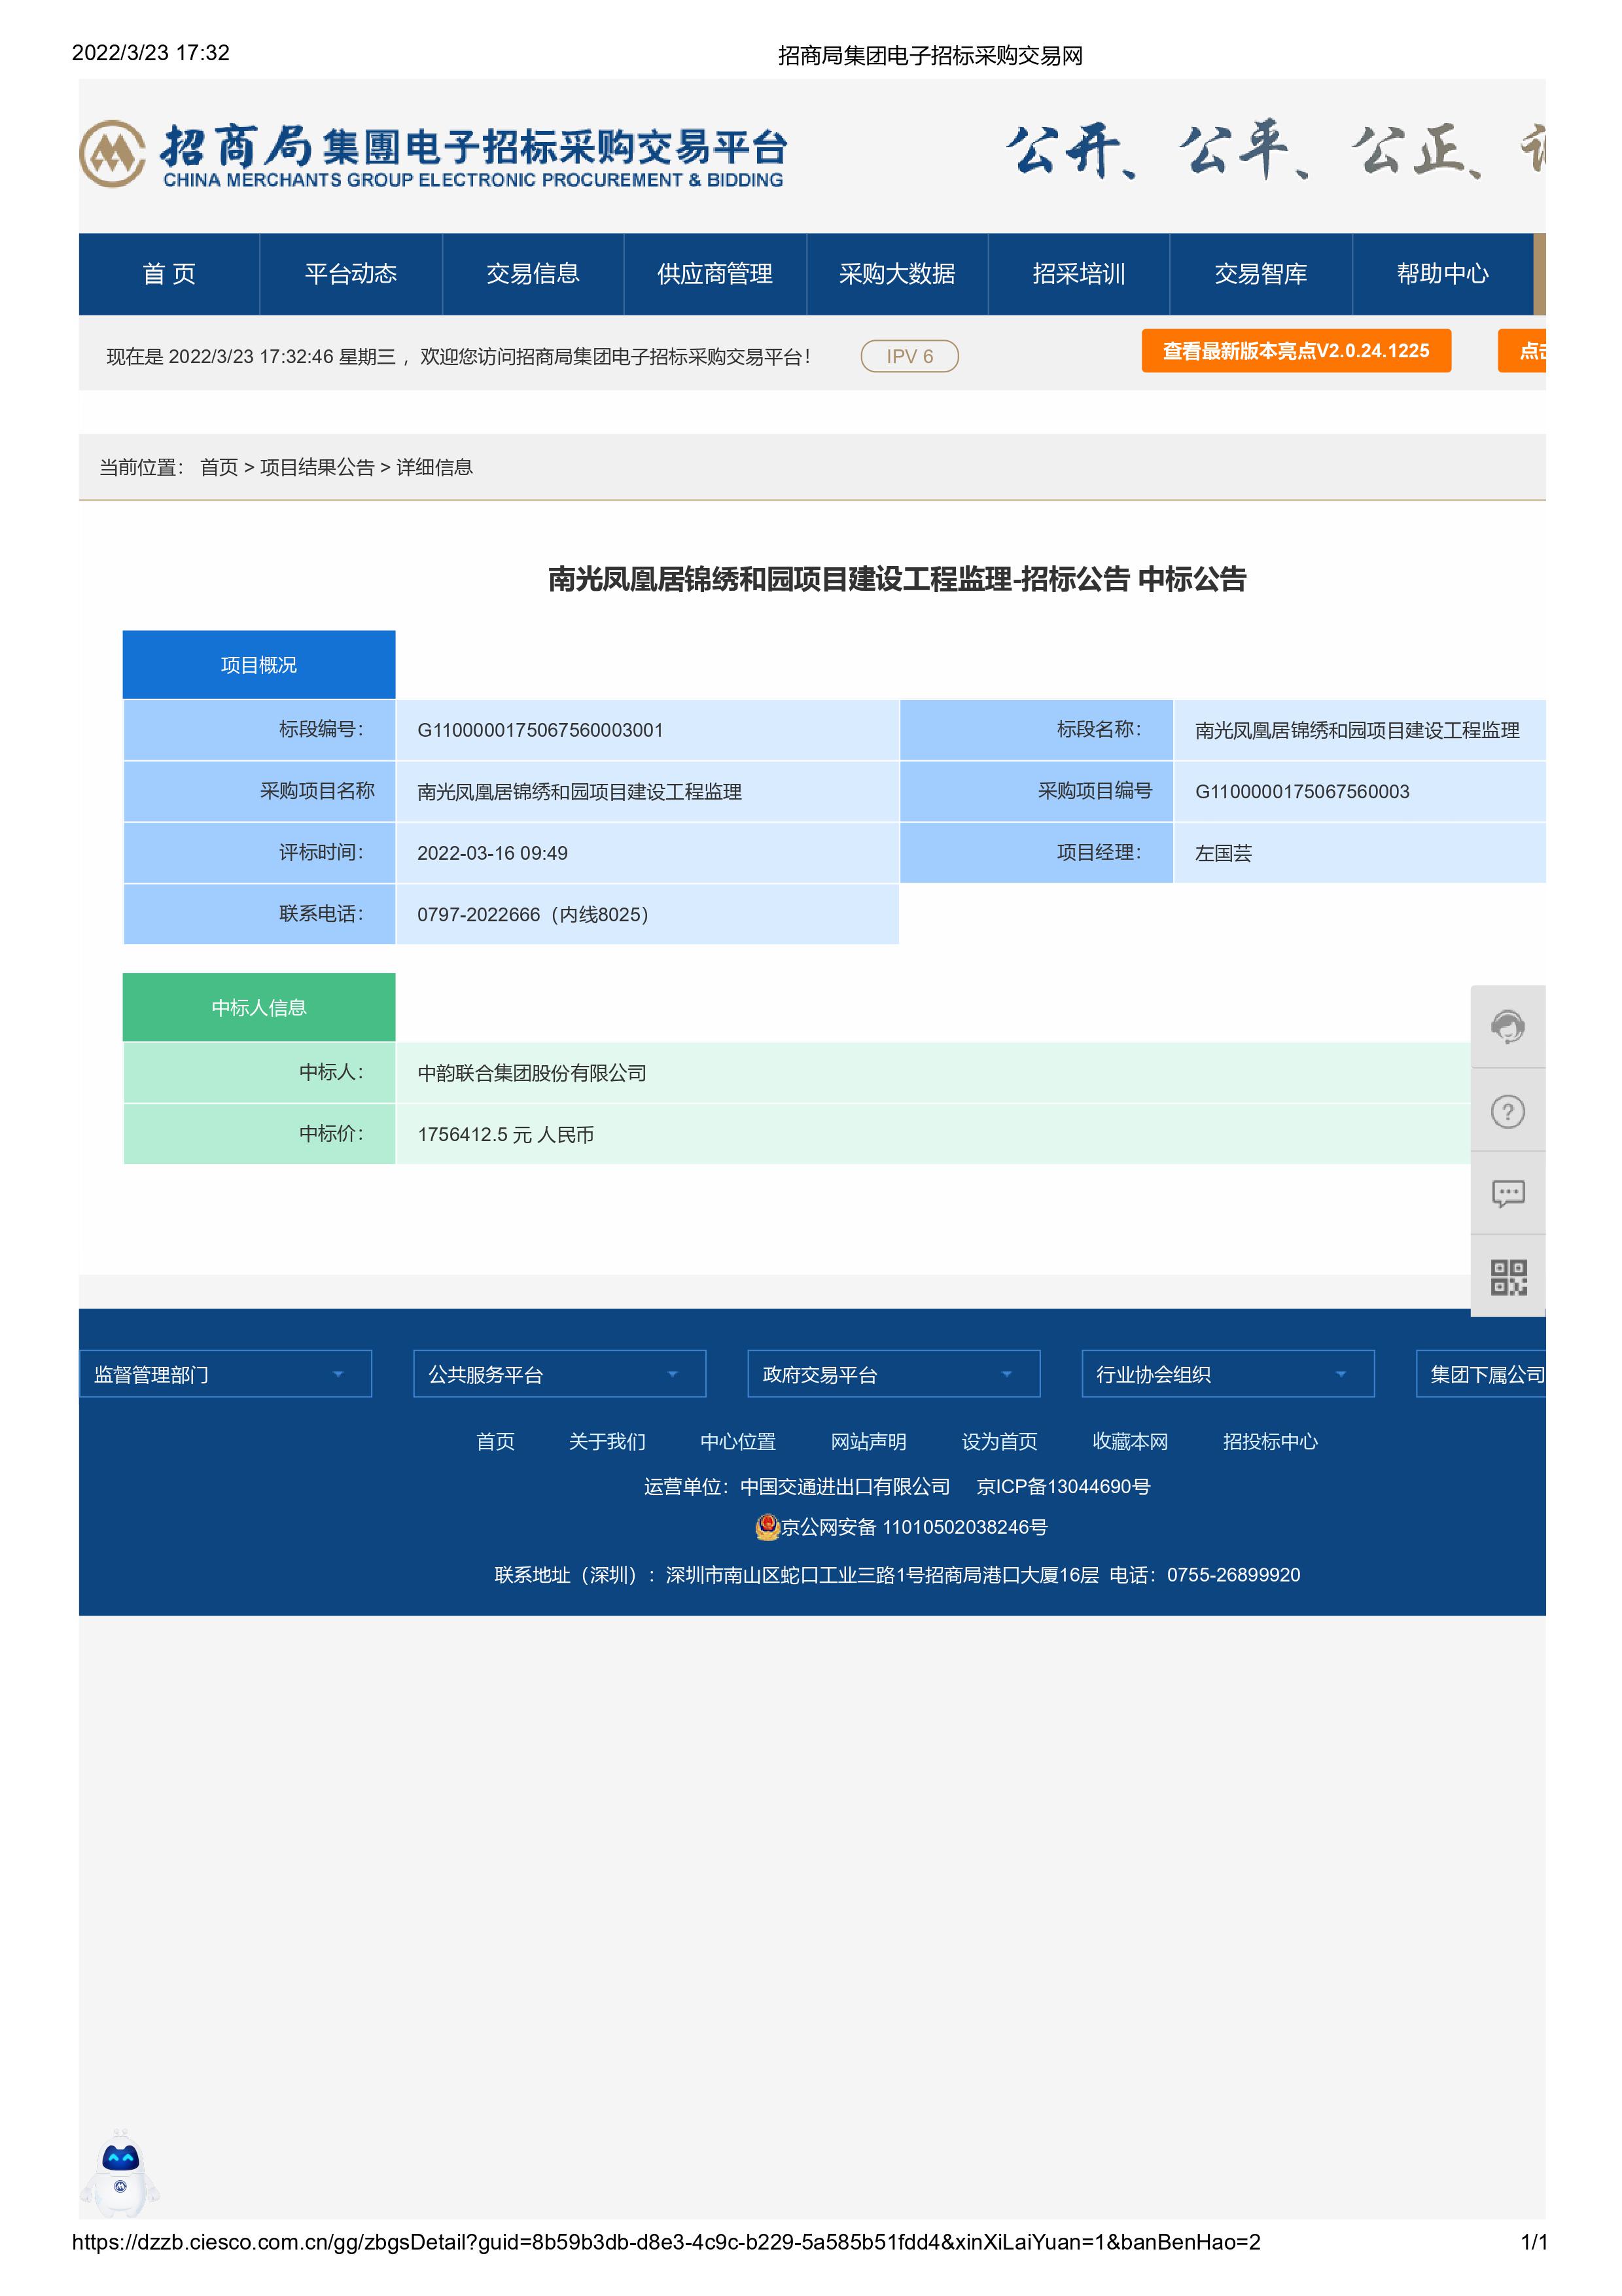
Task: Select the 项目概况 blue section tab
Action: click(258, 665)
